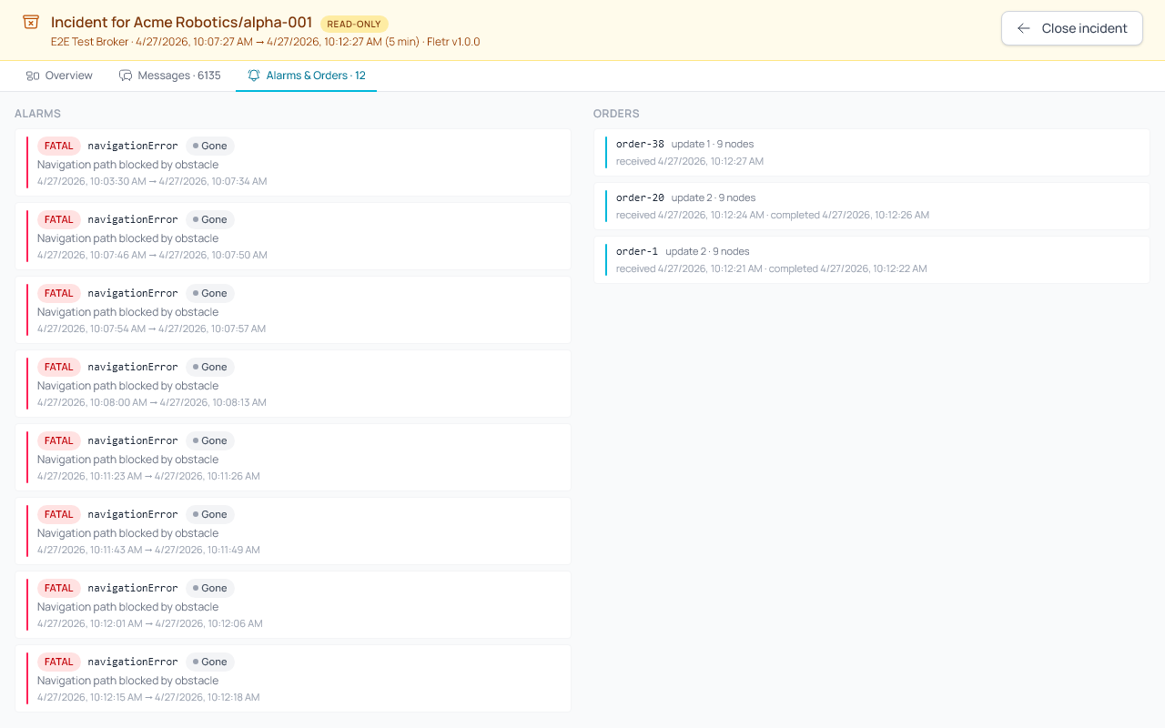Open the order-1 order entry

point(872,259)
